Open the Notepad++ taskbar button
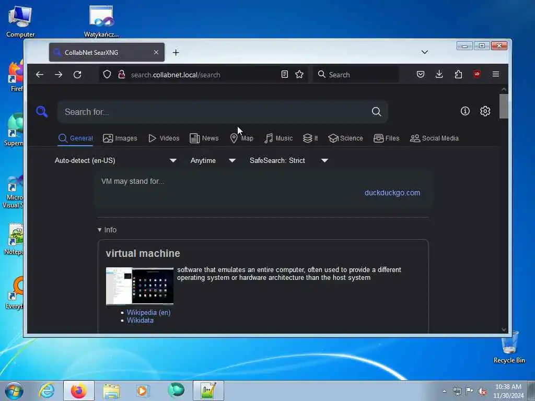The image size is (535, 401). pos(208,391)
